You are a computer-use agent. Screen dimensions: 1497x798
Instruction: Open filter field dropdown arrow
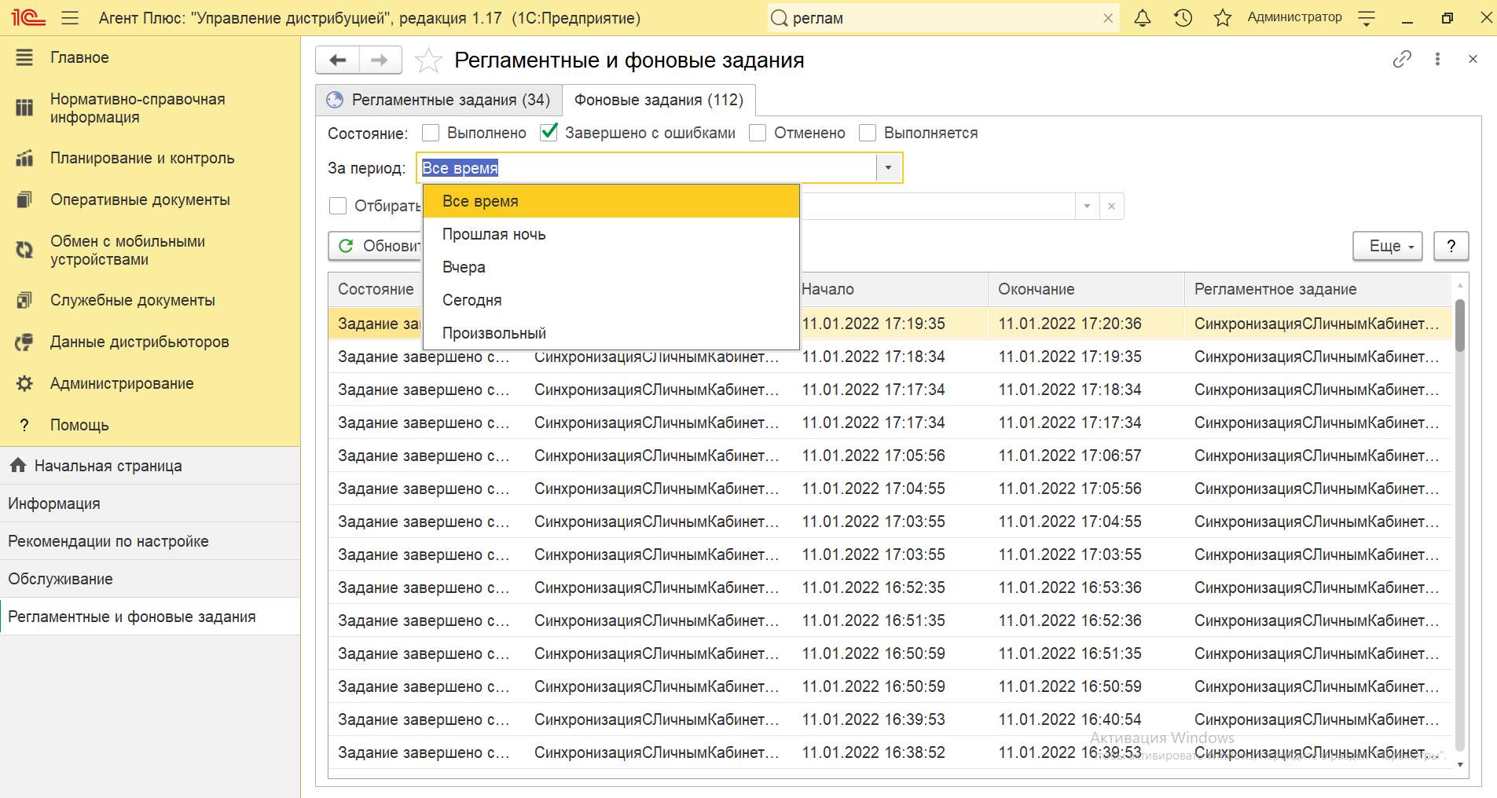pos(1087,206)
